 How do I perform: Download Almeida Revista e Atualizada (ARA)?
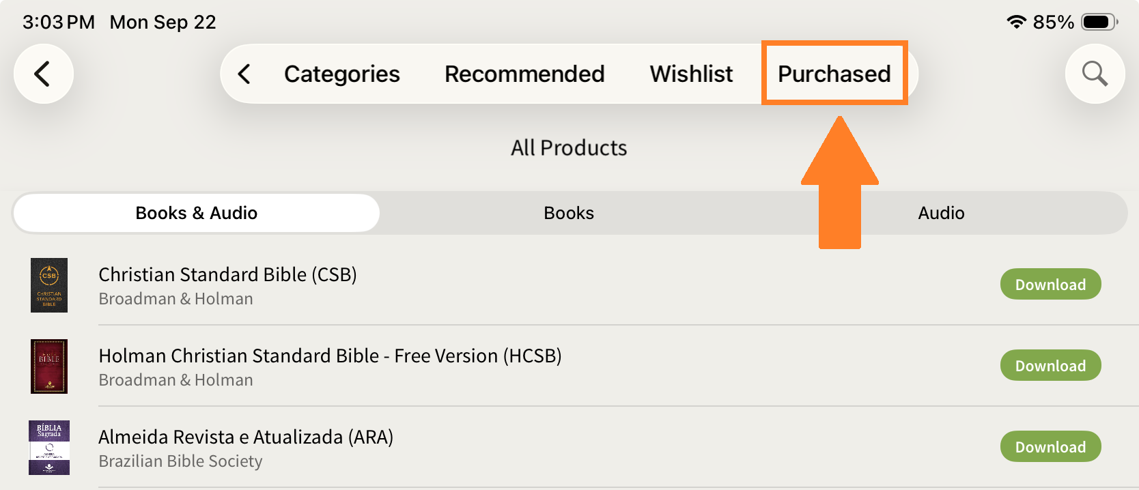click(x=1050, y=447)
